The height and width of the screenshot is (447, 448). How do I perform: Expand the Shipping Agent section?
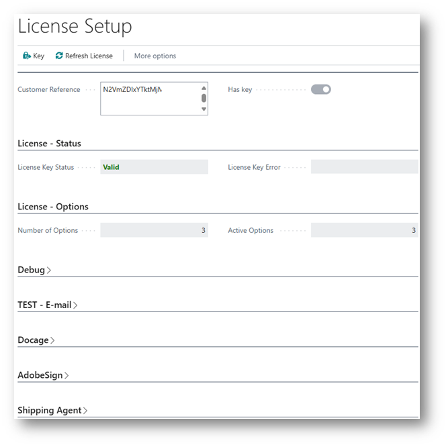pos(85,410)
